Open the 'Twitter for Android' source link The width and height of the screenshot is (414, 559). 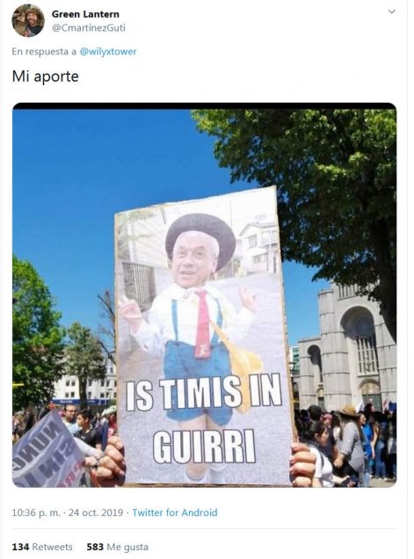tap(175, 512)
